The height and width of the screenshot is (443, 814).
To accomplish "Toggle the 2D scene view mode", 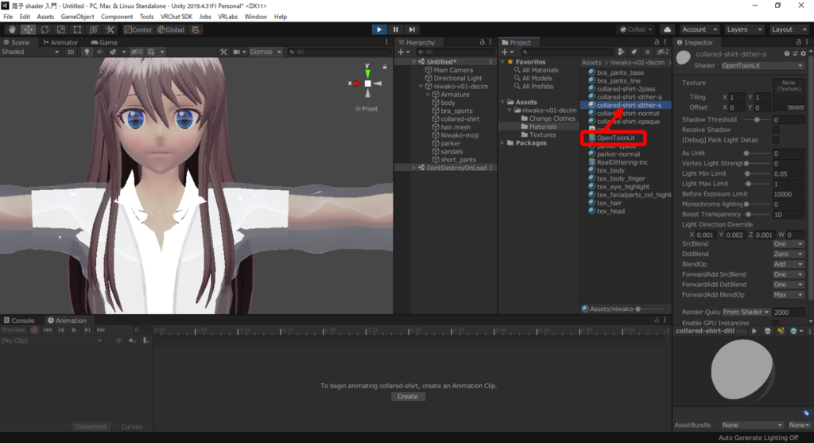I will (x=70, y=52).
